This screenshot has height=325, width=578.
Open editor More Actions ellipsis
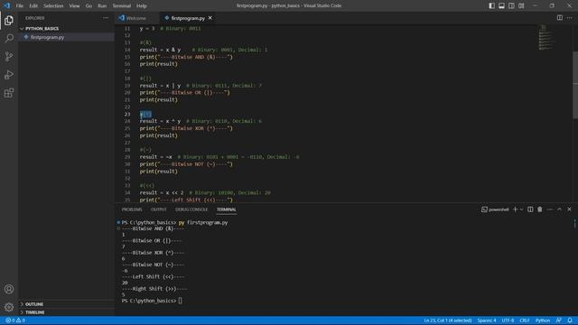(570, 18)
